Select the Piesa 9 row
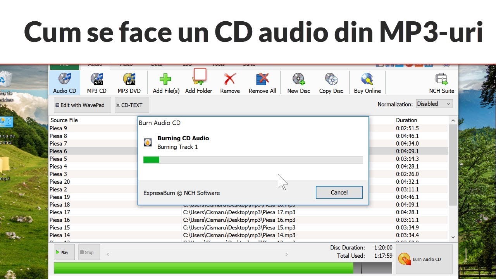496x279 pixels. coord(248,128)
